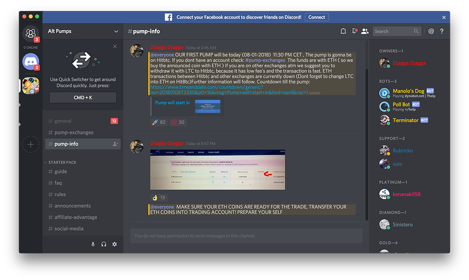Click the CMD + K shortcut button
Viewport: 469px width, 280px height.
[83, 97]
